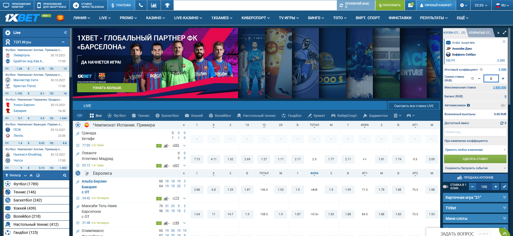The width and height of the screenshot is (513, 236).
Task: Click odds 7.73 for Леванте win
Action: coord(197,159)
